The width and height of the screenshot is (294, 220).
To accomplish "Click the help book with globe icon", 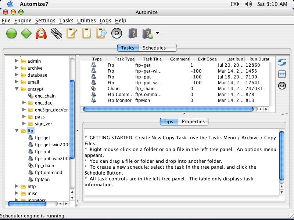I will pyautogui.click(x=148, y=33).
